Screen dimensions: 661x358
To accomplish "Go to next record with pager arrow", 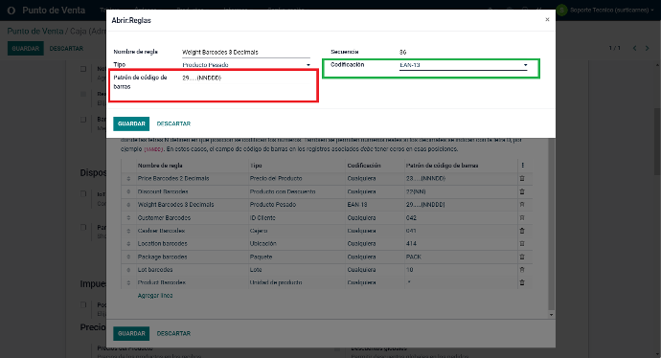I will click(x=647, y=49).
